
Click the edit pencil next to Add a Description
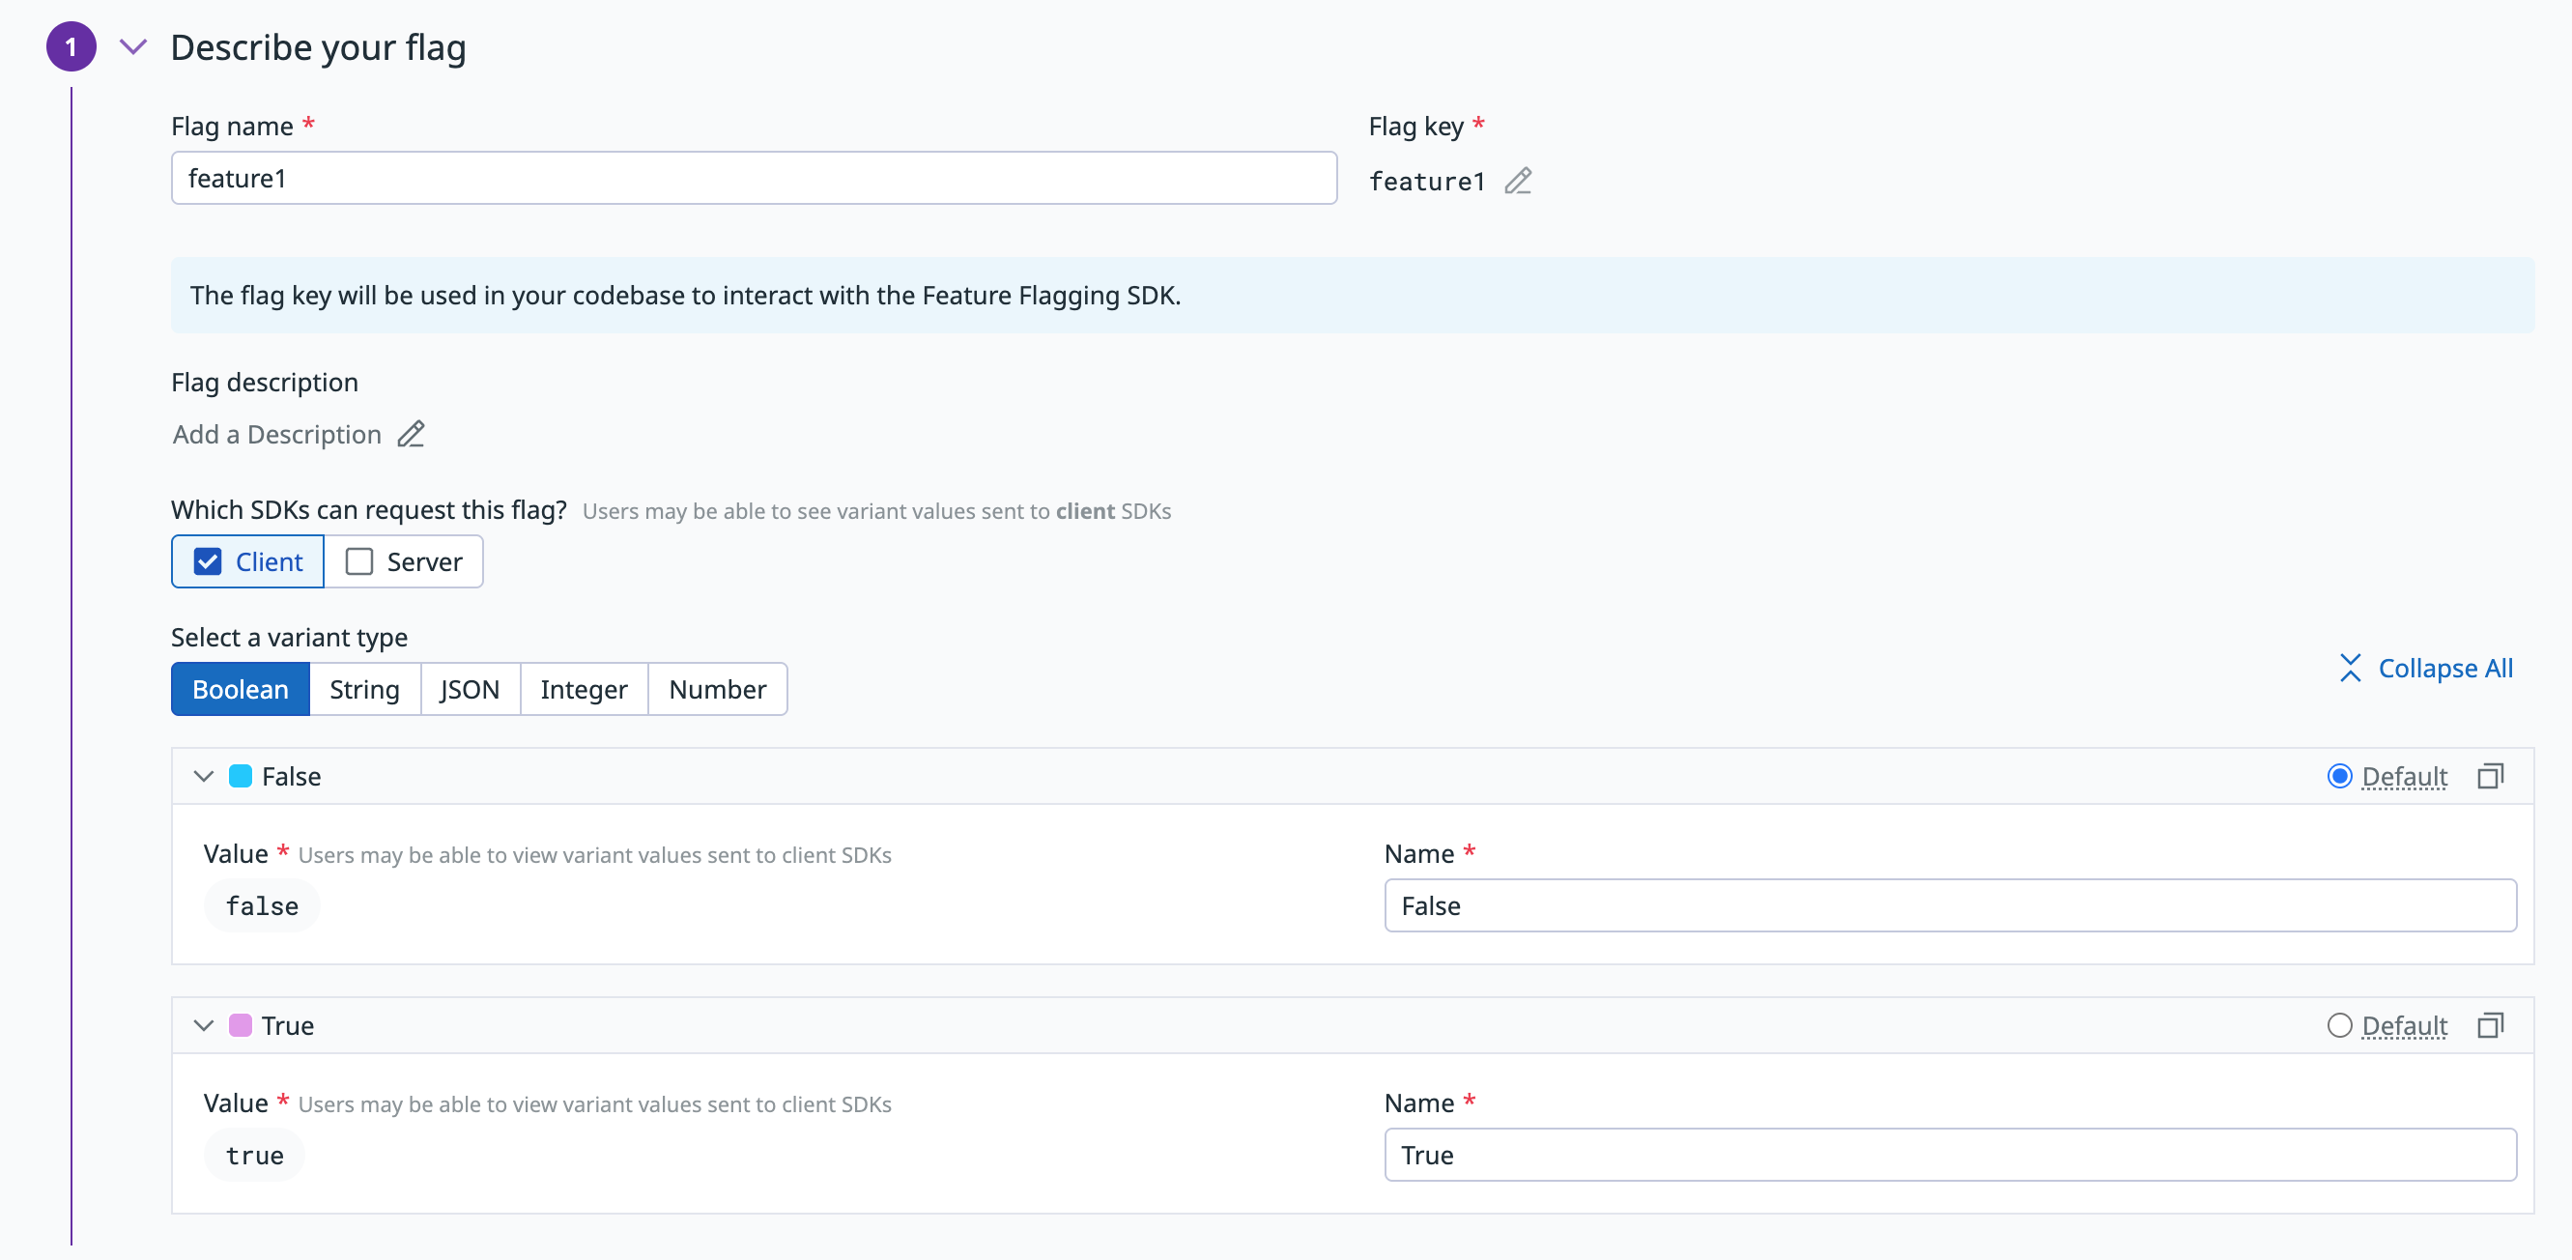coord(411,434)
